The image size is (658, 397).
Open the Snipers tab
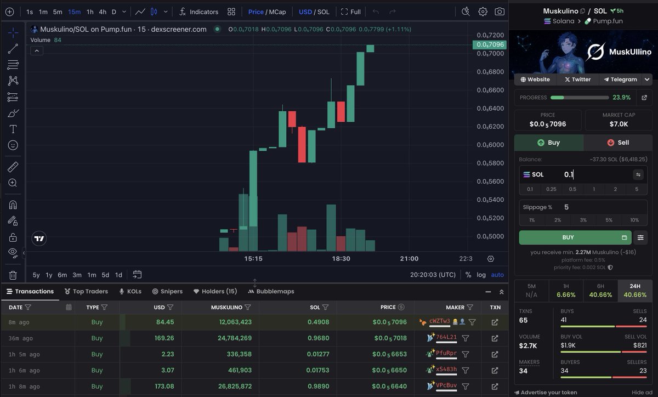[167, 291]
